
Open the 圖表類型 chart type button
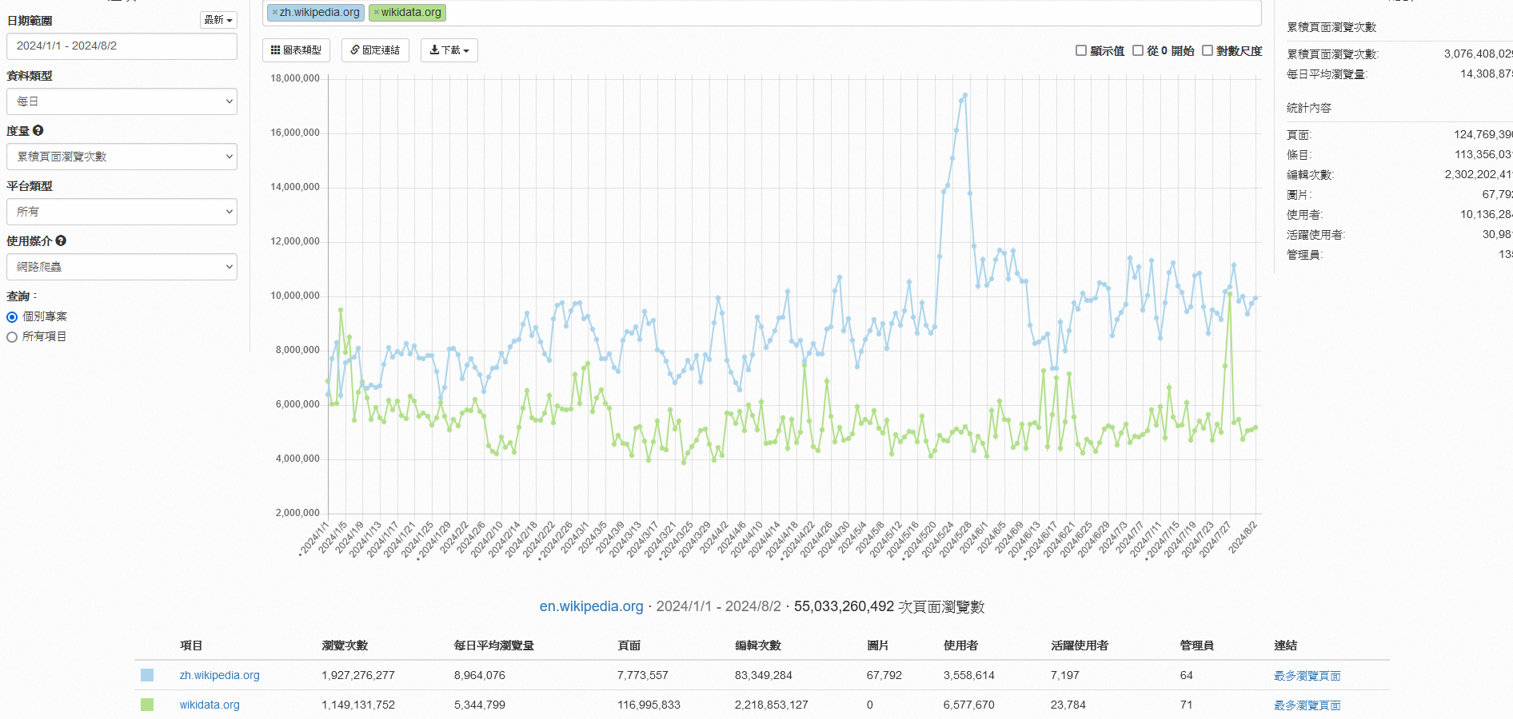(296, 50)
